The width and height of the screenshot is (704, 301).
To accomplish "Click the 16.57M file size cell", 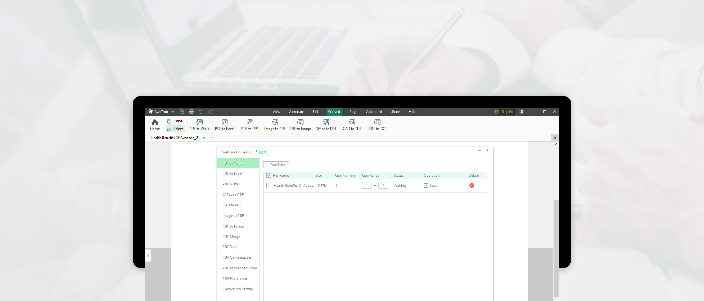I will (x=321, y=186).
